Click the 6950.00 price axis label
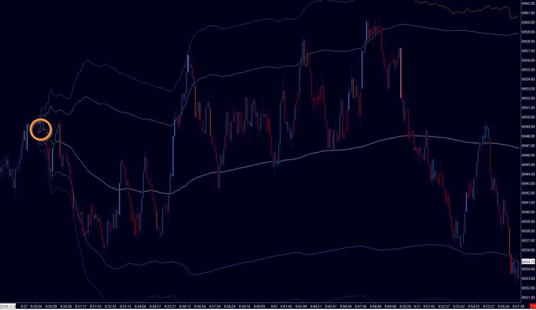This screenshot has width=536, height=310. (528, 117)
